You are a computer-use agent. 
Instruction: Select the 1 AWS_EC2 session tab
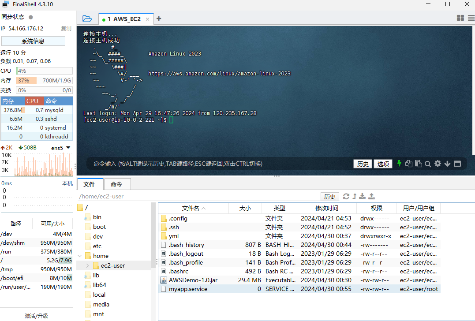click(x=126, y=19)
